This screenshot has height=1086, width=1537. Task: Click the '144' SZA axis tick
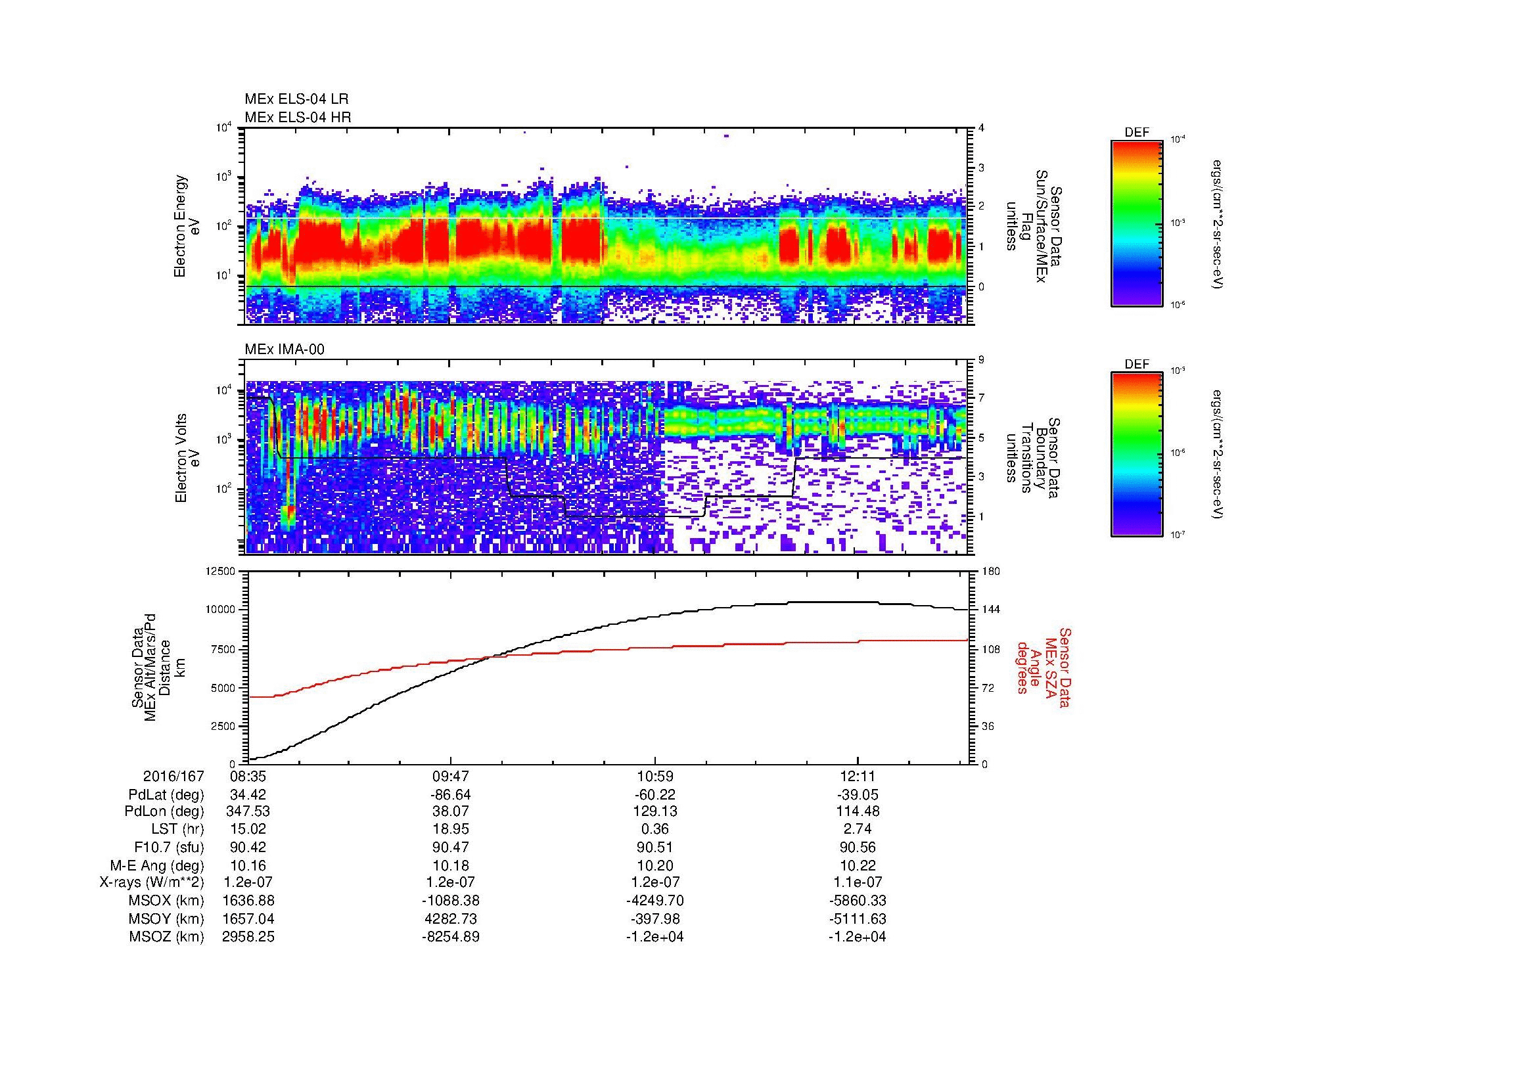pyautogui.click(x=991, y=610)
